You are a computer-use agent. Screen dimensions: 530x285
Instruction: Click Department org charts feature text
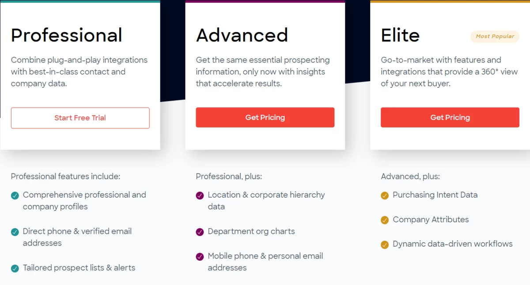(251, 231)
